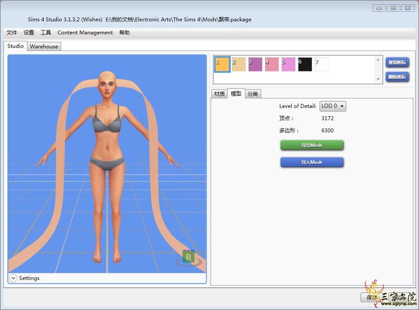
Task: Click swatch list scroll down arrow
Action: 378,79
